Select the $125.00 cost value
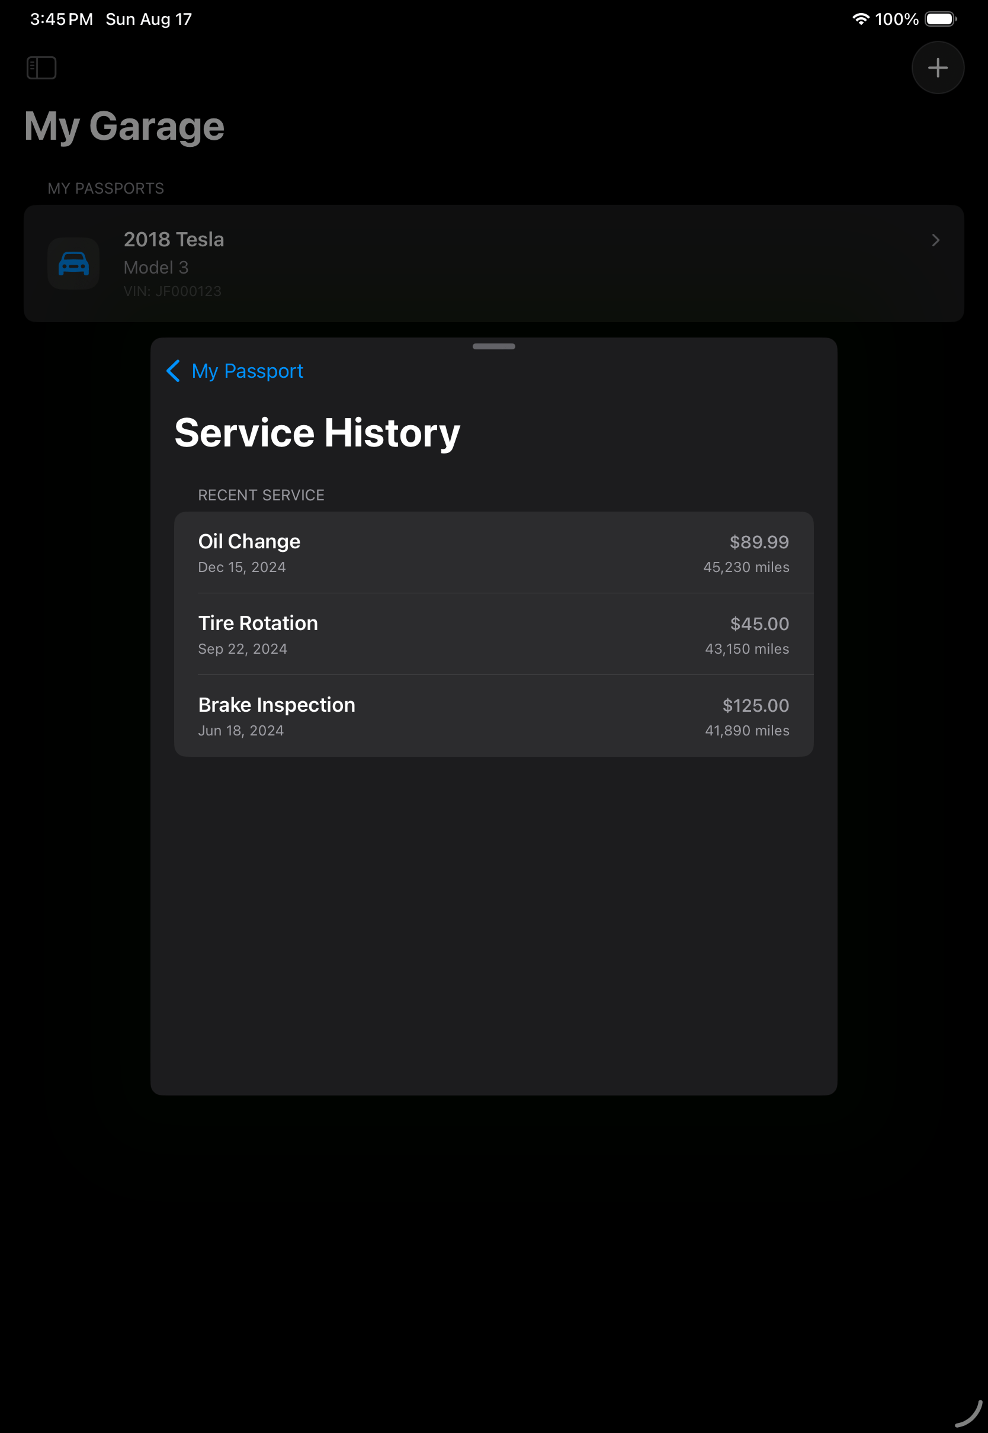 (756, 705)
